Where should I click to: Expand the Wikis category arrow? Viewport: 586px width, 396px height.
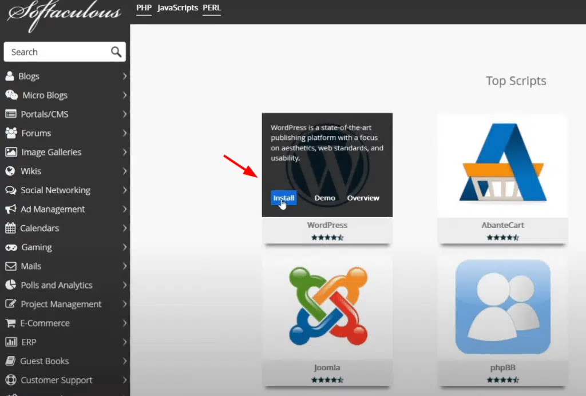[124, 171]
